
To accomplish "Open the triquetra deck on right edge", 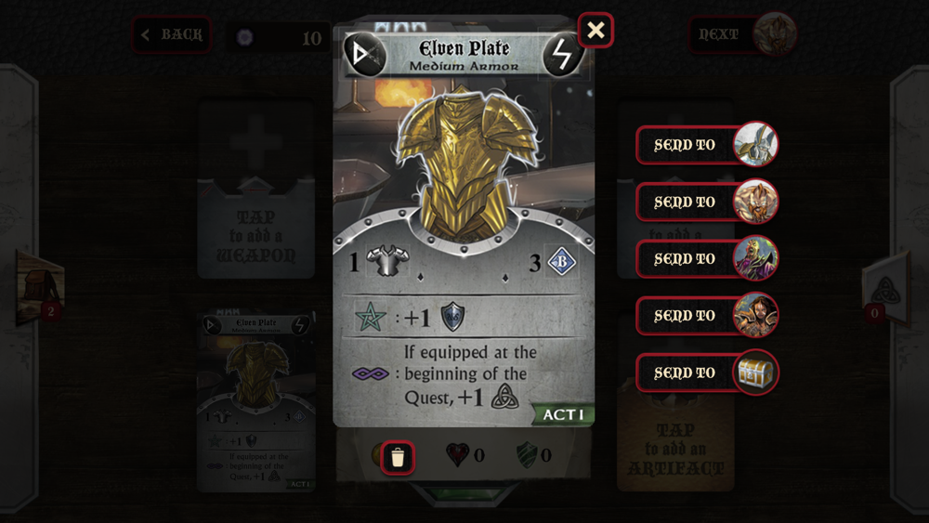I will click(x=885, y=289).
